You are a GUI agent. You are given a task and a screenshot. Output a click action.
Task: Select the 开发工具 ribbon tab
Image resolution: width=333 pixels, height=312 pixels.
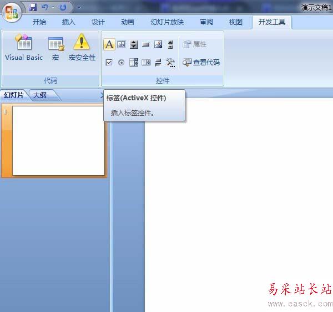(x=272, y=22)
